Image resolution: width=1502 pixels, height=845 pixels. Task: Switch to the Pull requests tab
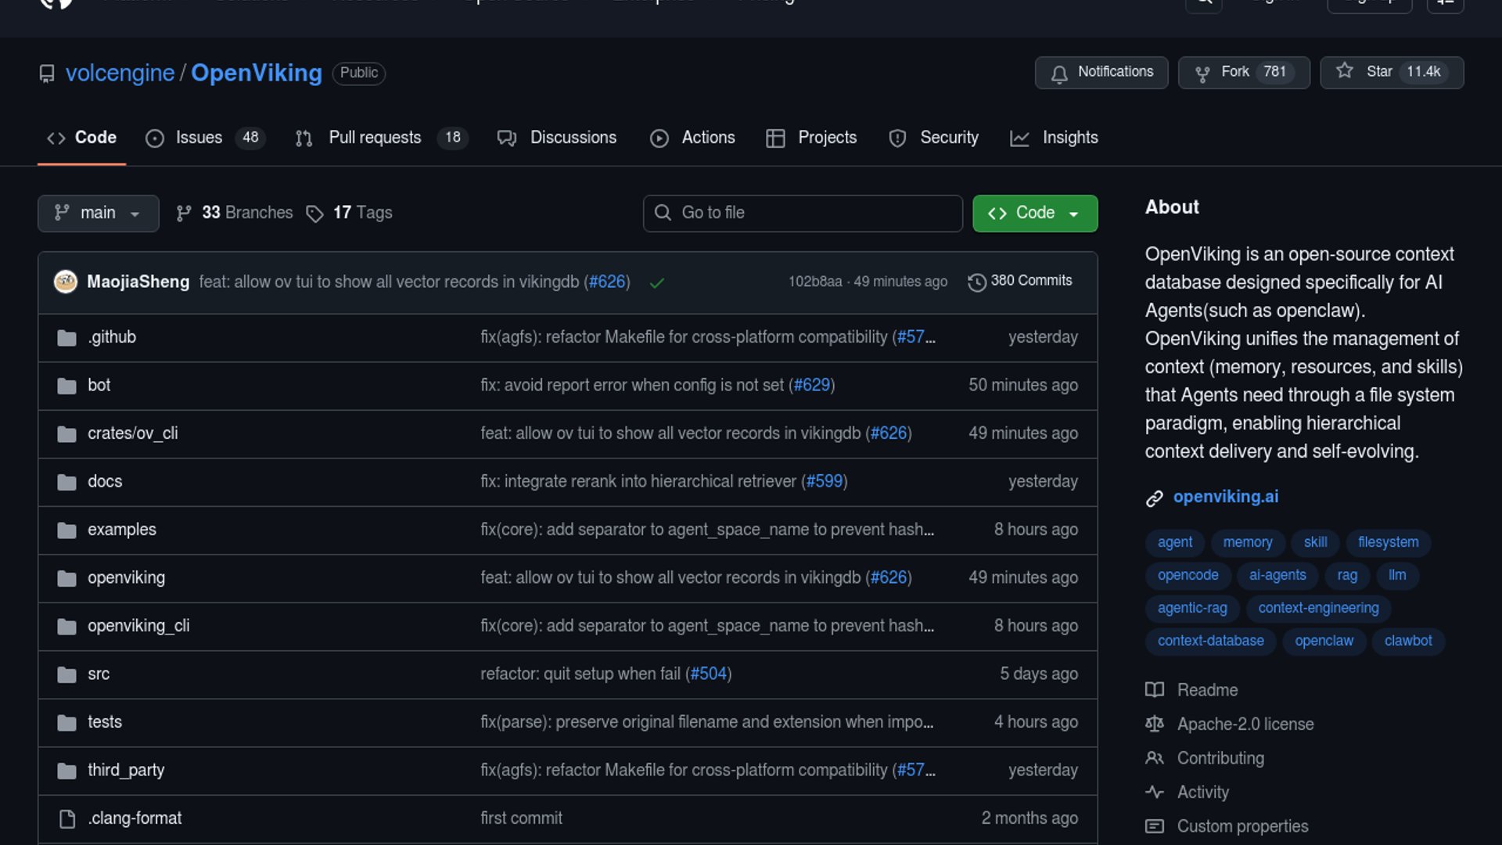click(x=375, y=138)
